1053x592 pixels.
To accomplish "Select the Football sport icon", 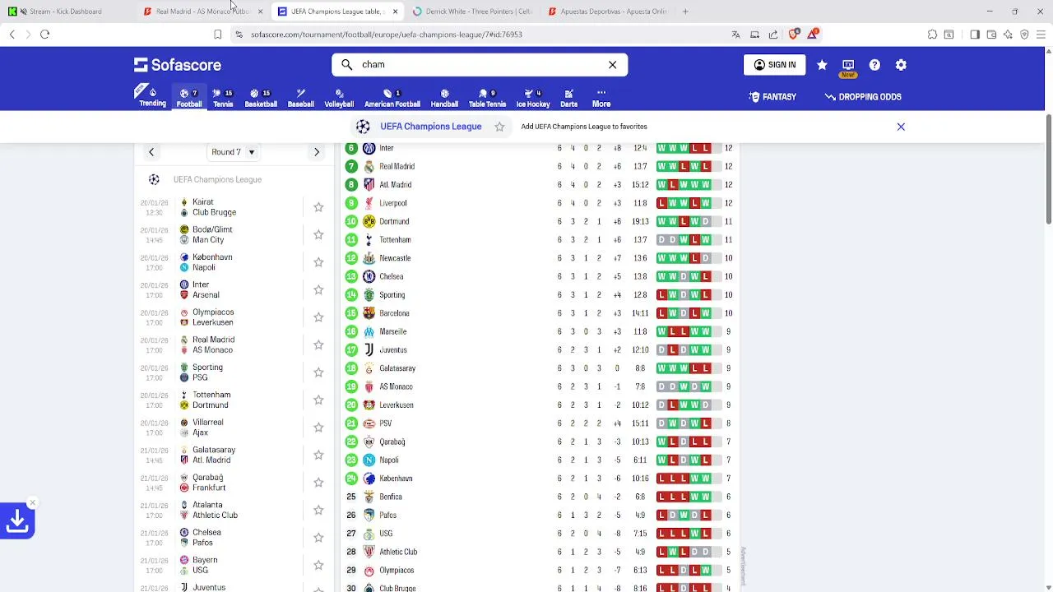I will point(189,97).
